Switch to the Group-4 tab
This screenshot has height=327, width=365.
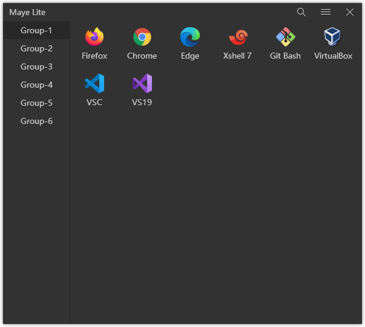click(x=36, y=85)
